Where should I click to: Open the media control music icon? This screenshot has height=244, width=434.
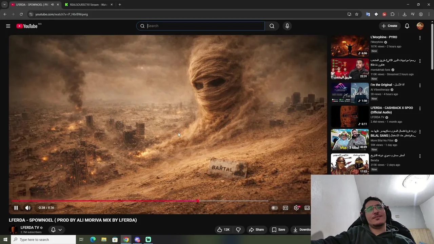[x=413, y=14]
